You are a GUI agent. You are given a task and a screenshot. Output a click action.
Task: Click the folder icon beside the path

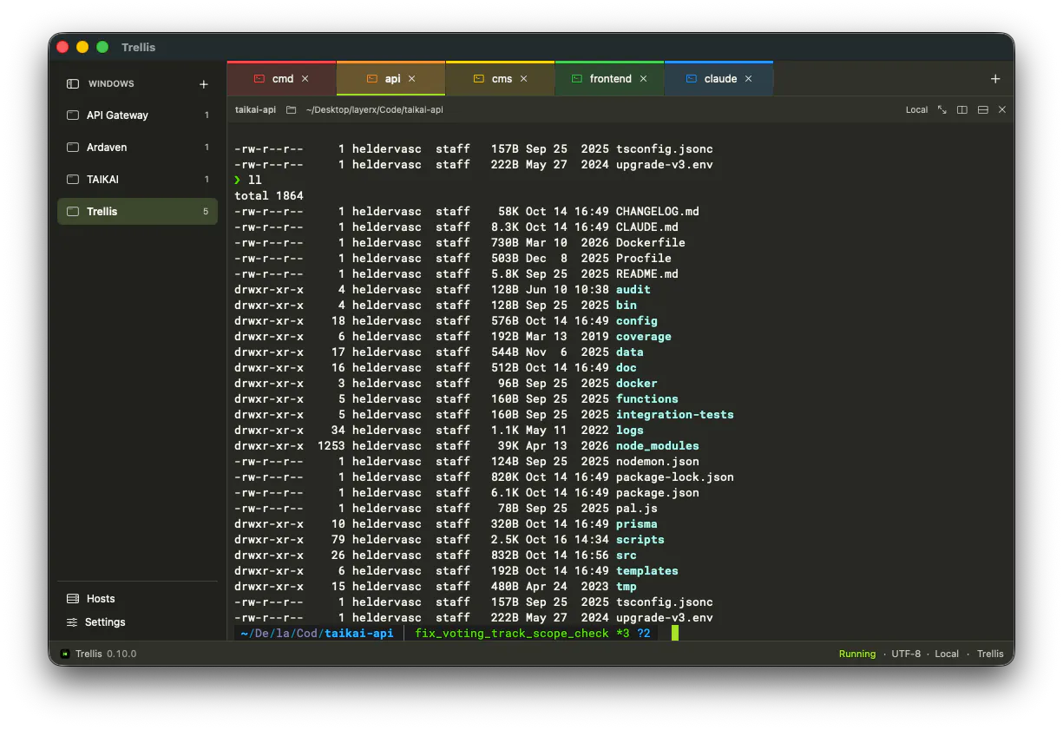point(292,110)
